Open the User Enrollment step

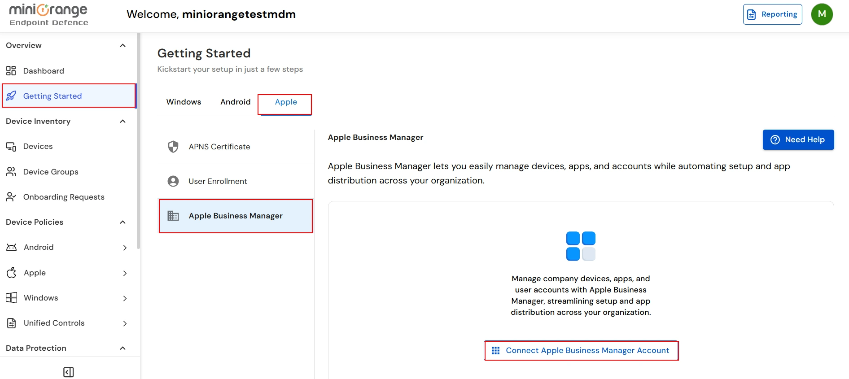[x=236, y=181]
